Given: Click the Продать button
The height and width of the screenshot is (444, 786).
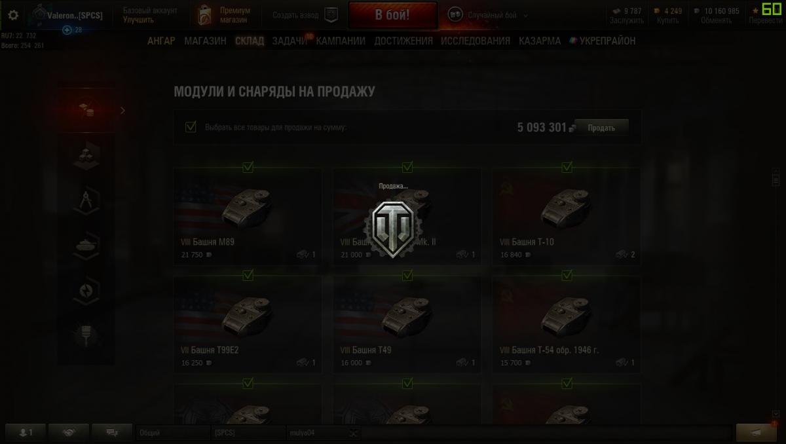Looking at the screenshot, I should (x=601, y=128).
